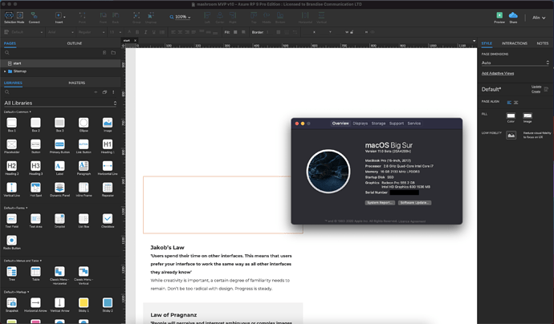554x324 pixels.
Task: Open the Alin account dropdown
Action: (539, 18)
